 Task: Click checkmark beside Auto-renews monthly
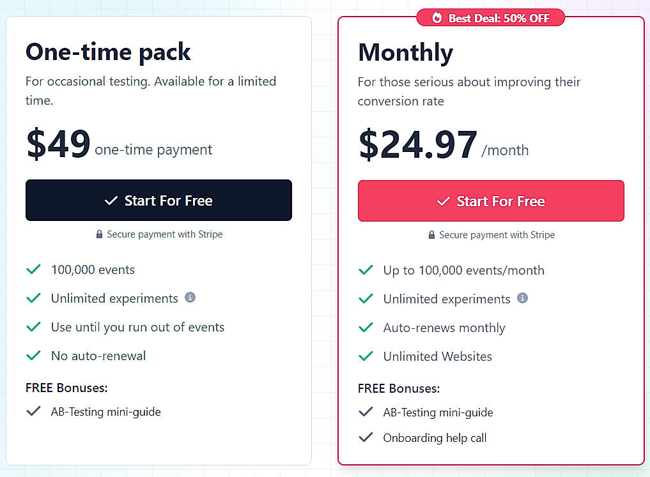[x=366, y=328]
